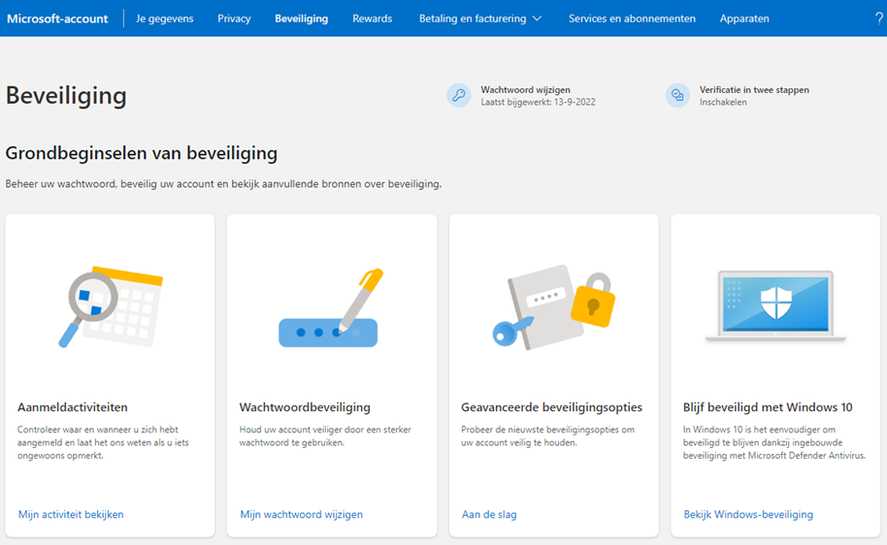The height and width of the screenshot is (545, 887).
Task: Click the key icon beside Wachtwoord wijzigen
Action: click(459, 95)
